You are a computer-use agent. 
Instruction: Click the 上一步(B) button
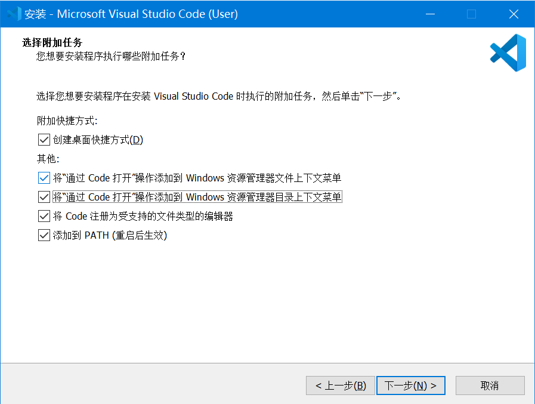click(340, 385)
